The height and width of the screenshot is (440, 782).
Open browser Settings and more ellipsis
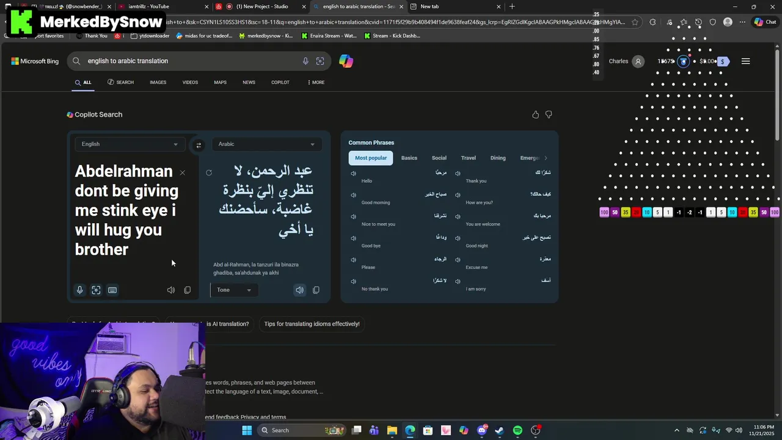tap(742, 22)
